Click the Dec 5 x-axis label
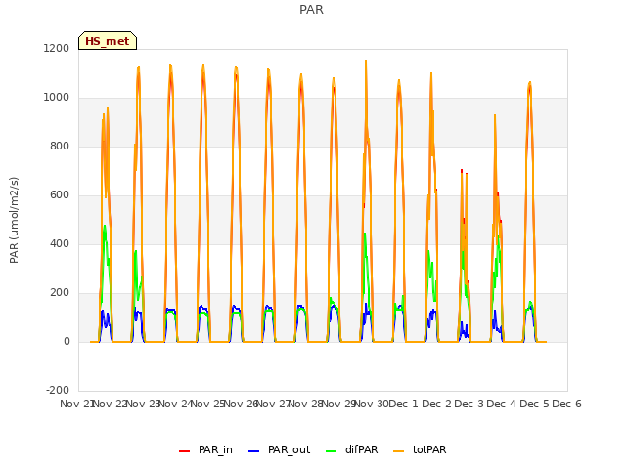 click(x=534, y=404)
